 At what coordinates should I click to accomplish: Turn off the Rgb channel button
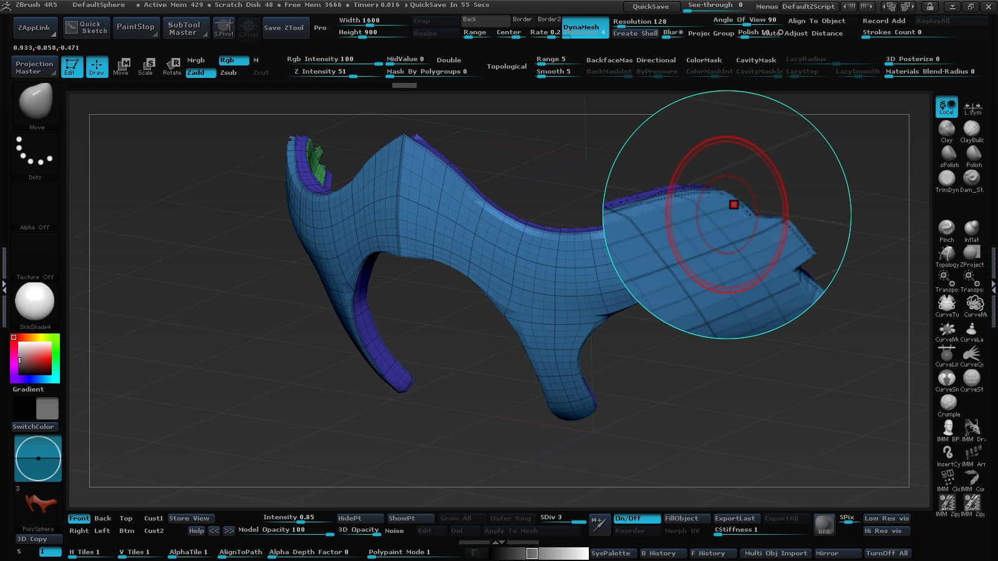(x=233, y=60)
